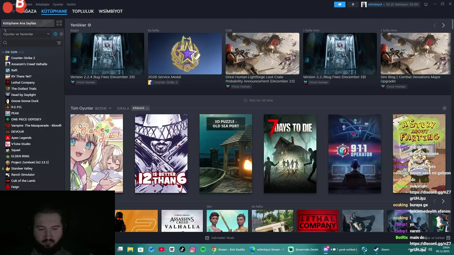Go to WSİMBİYOT profile tab
Screen dimensions: 454x255
pyautogui.click(x=111, y=11)
